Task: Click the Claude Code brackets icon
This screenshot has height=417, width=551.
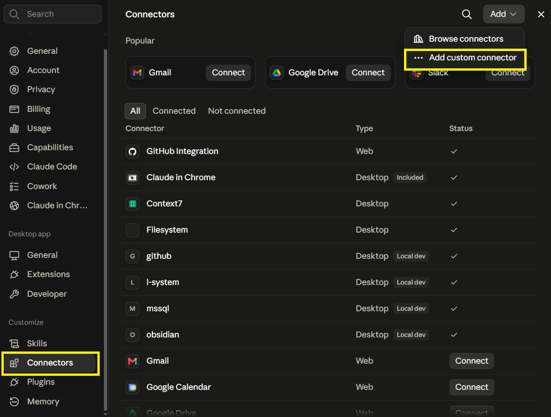Action: [14, 167]
